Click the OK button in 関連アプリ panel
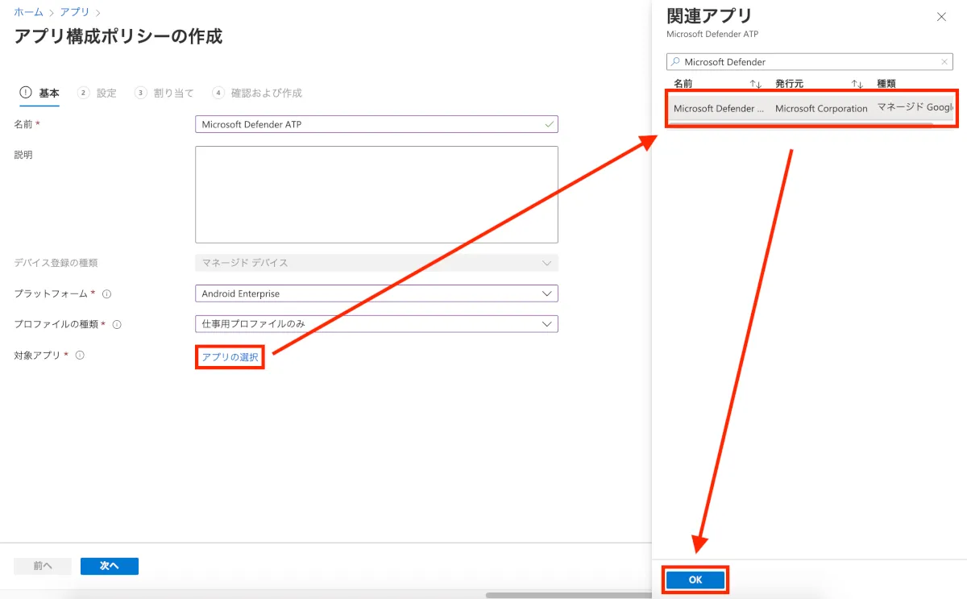 point(695,580)
